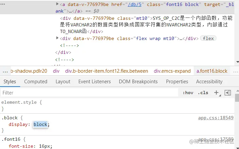Switch to the Computed tab
239x149 pixels.
pos(36,82)
